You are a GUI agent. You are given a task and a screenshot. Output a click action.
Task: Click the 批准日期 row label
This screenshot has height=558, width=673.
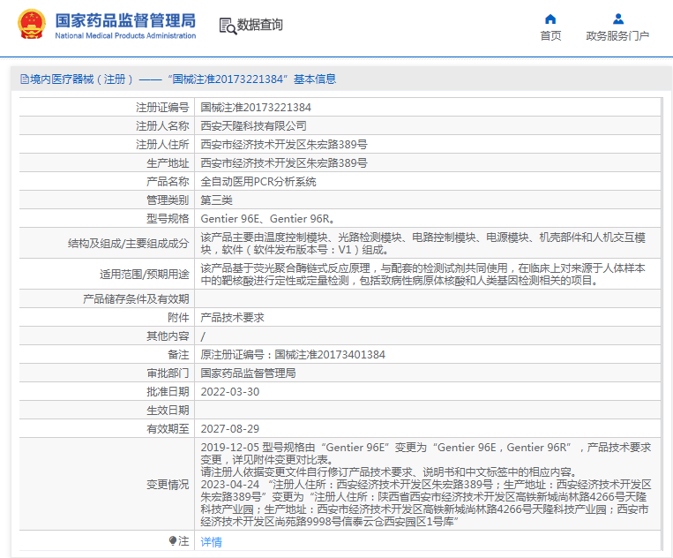click(168, 392)
